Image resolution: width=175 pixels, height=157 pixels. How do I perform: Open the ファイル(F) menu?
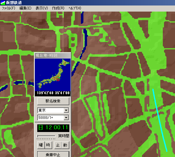click(9, 8)
